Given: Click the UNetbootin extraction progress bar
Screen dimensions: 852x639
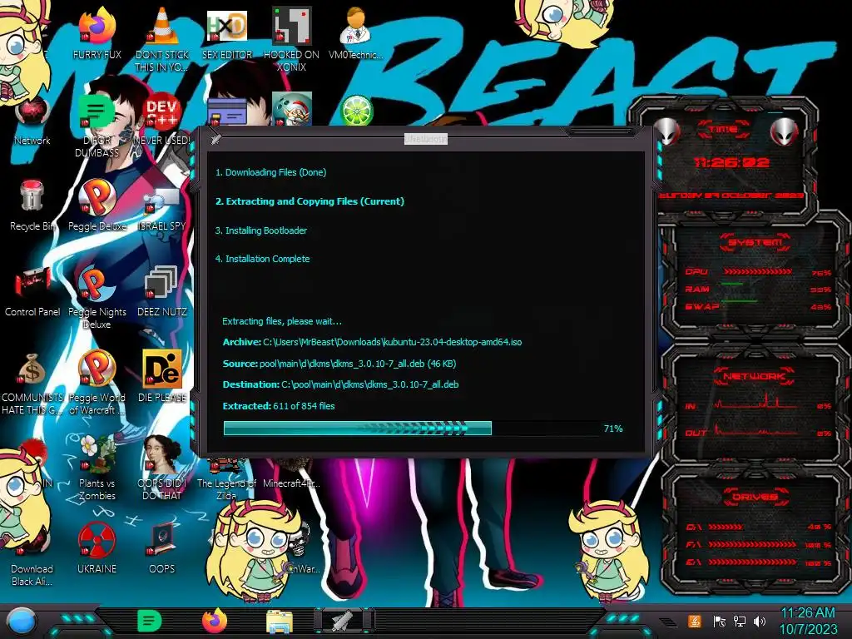Looking at the screenshot, I should click(x=411, y=428).
